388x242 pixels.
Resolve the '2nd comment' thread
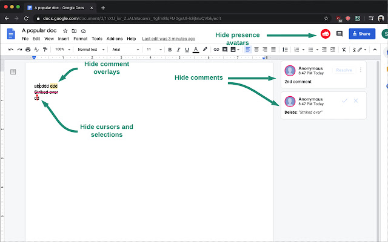pyautogui.click(x=344, y=70)
